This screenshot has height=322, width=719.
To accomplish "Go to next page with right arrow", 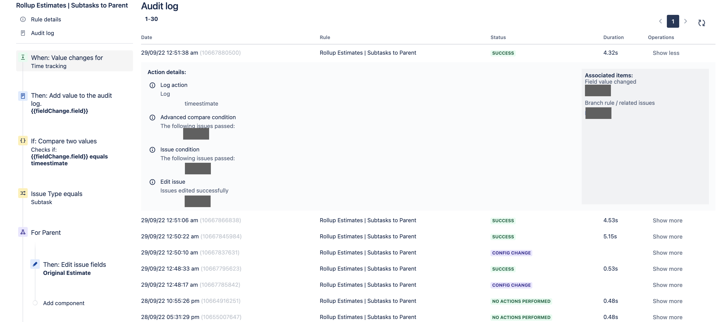I will (x=686, y=21).
